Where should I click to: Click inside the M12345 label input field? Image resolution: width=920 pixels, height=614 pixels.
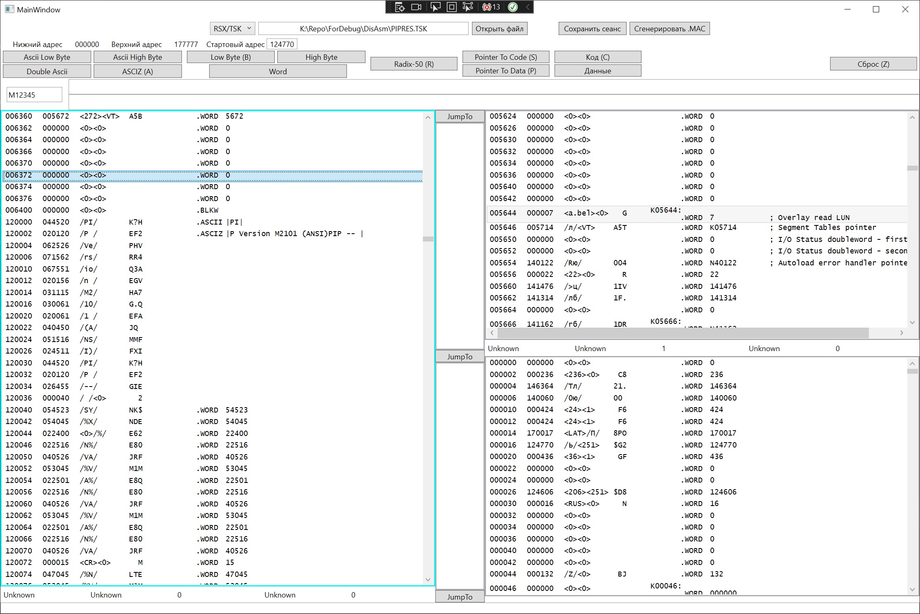pos(34,95)
